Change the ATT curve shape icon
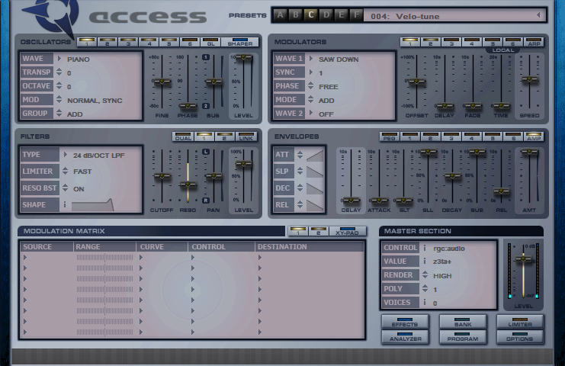The image size is (565, 366). [315, 156]
